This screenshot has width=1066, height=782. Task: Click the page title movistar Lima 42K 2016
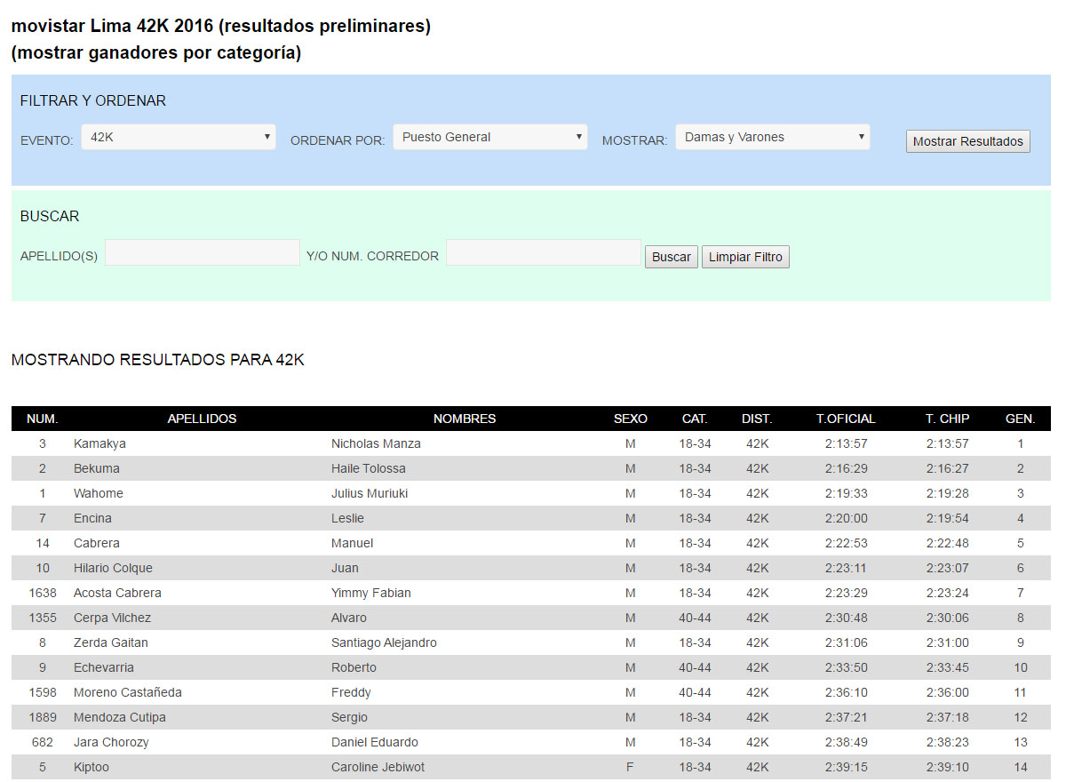[x=221, y=26]
